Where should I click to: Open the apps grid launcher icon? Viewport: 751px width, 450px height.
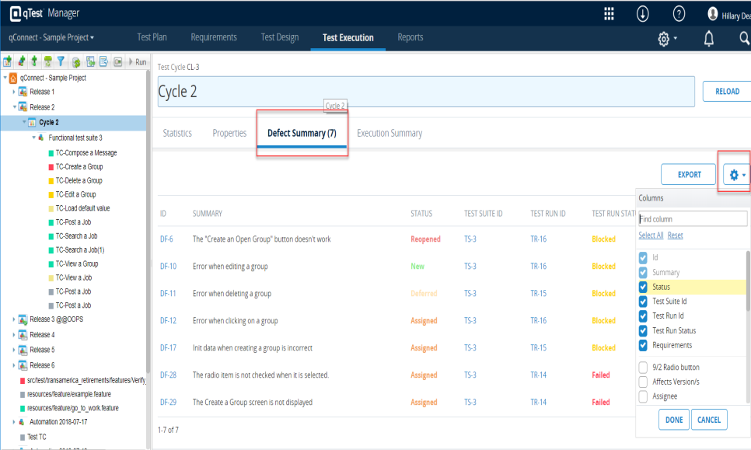609,14
